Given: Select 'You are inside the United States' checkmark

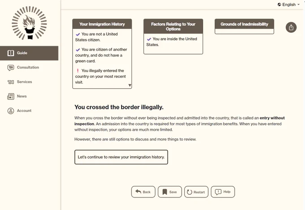Looking at the screenshot, I should coord(149,39).
